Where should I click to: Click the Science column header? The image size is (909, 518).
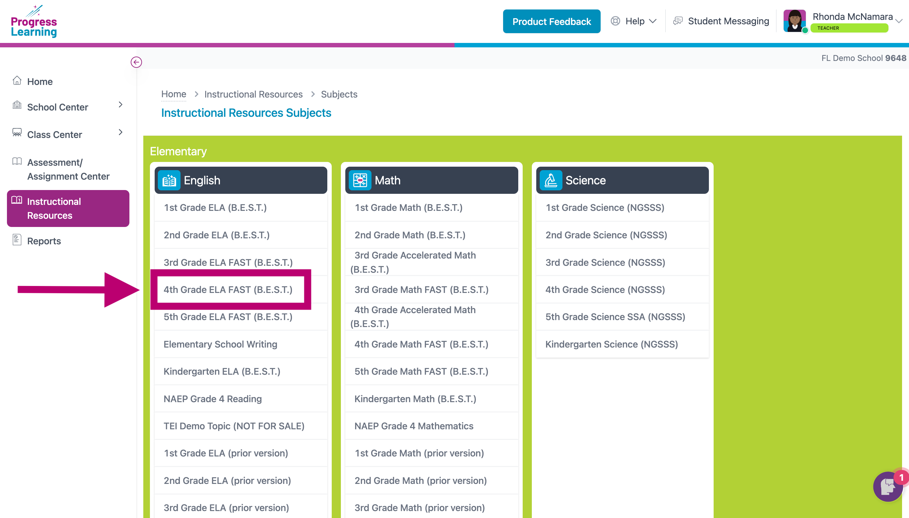[622, 180]
